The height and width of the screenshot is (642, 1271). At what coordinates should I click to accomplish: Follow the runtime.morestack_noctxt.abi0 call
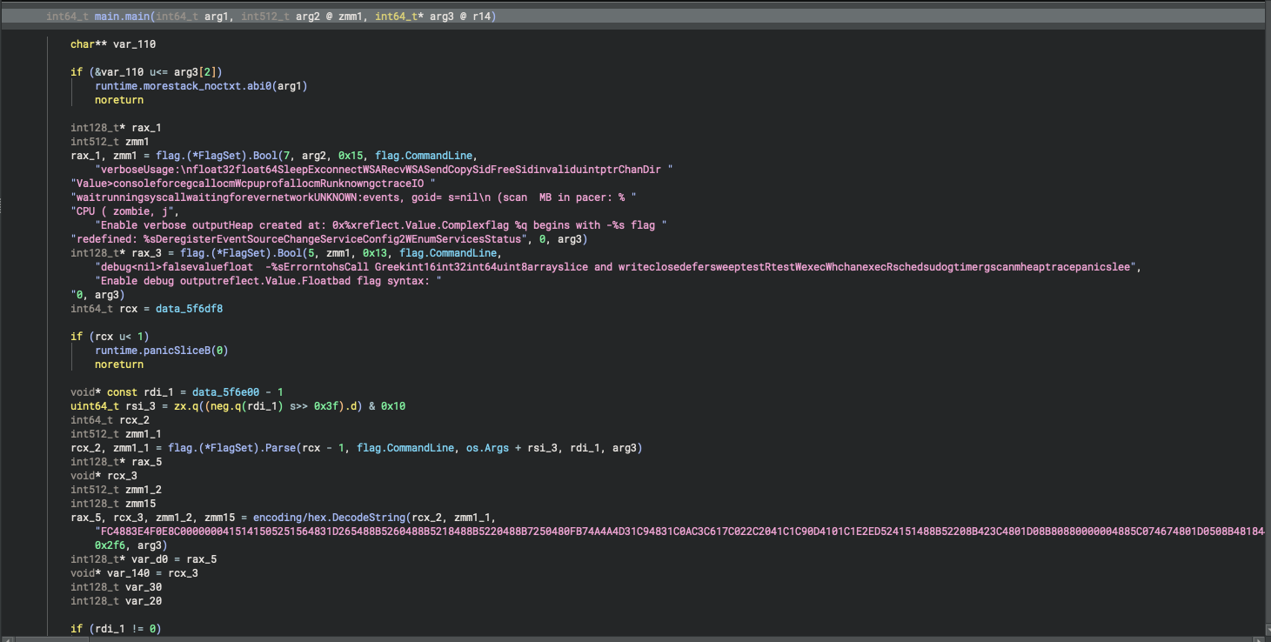[x=184, y=86]
